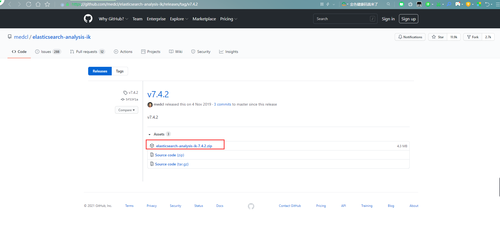Expand the Explore menu
This screenshot has width=500, height=240.
(x=179, y=19)
